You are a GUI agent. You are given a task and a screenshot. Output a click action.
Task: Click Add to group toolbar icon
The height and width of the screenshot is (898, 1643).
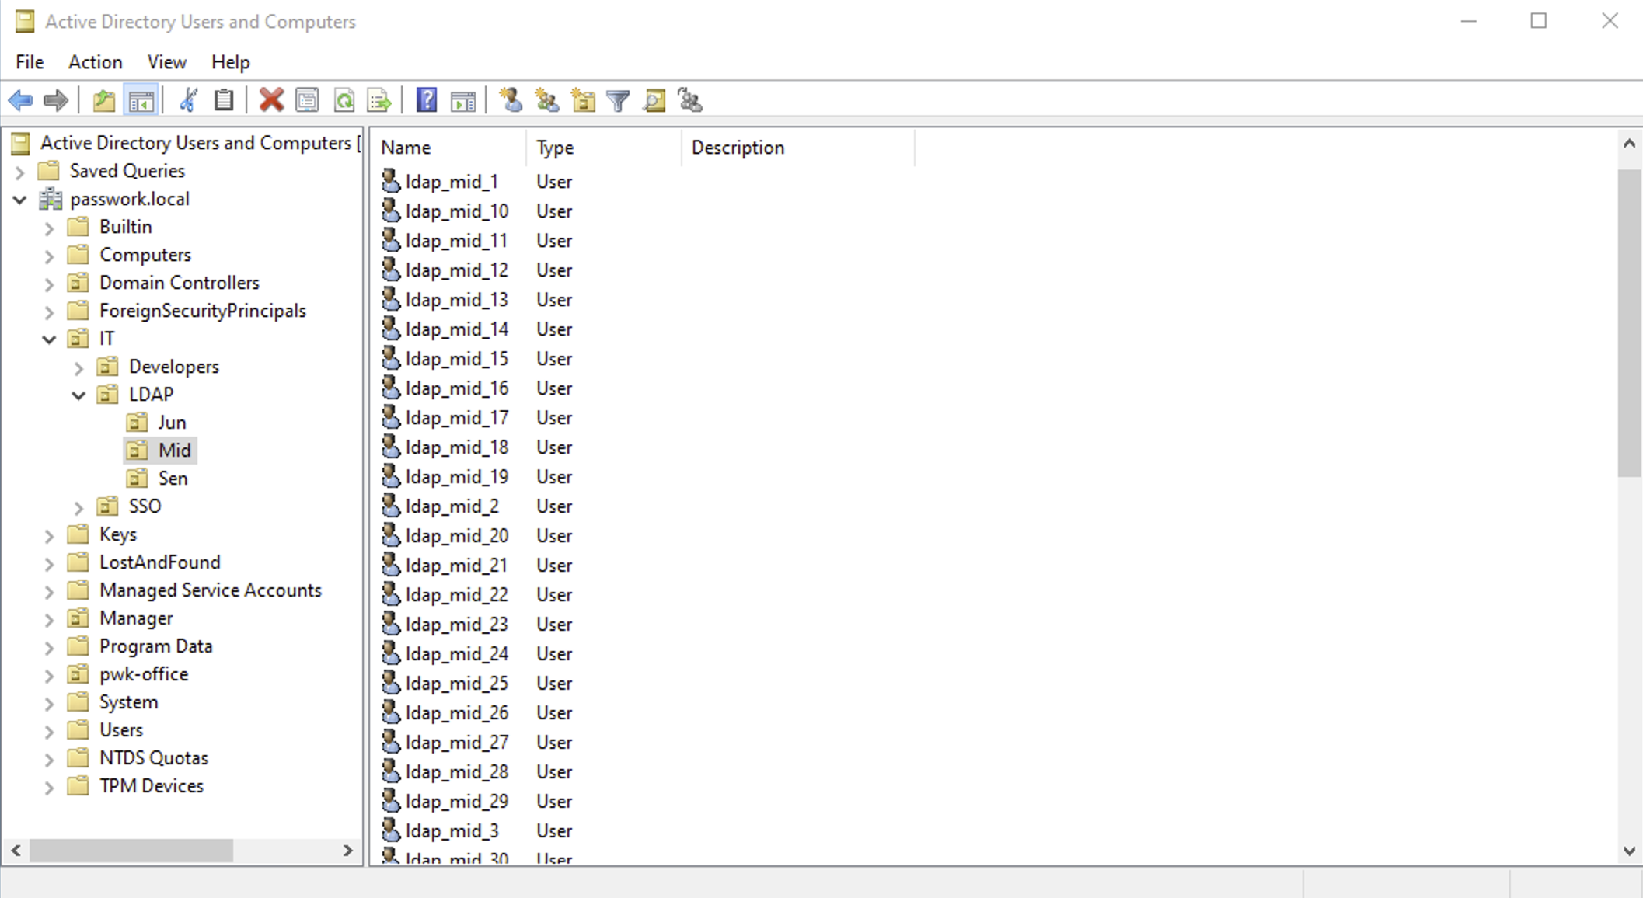click(x=690, y=100)
